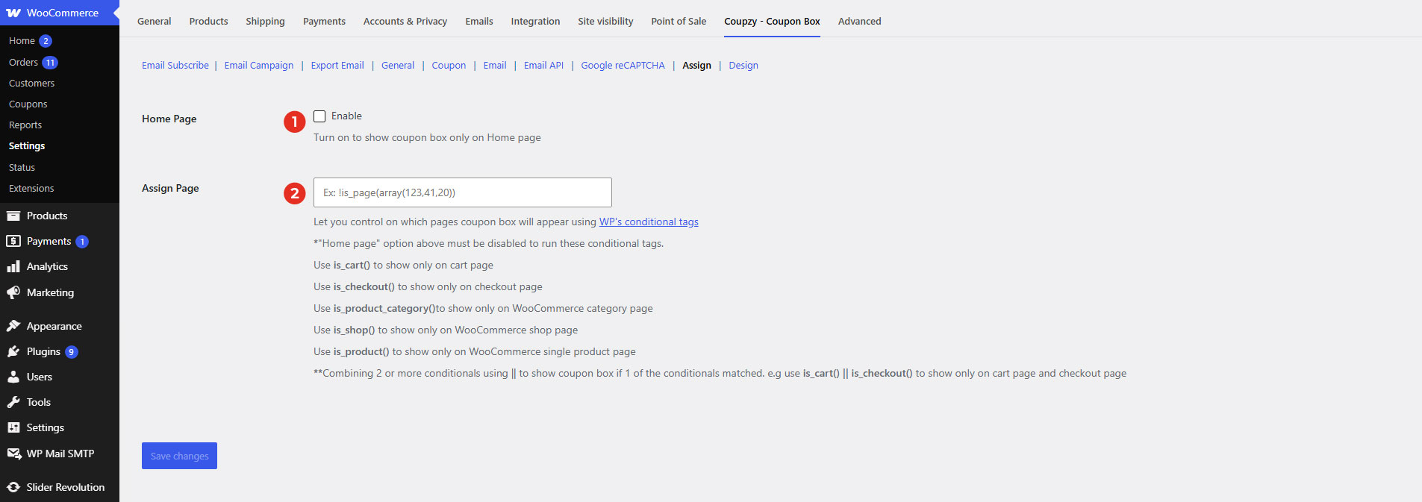Go to the Export Email section

point(337,65)
